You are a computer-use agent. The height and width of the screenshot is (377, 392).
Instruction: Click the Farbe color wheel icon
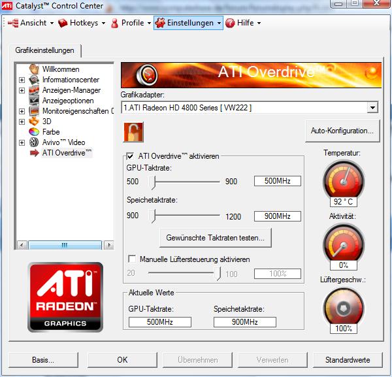34,132
